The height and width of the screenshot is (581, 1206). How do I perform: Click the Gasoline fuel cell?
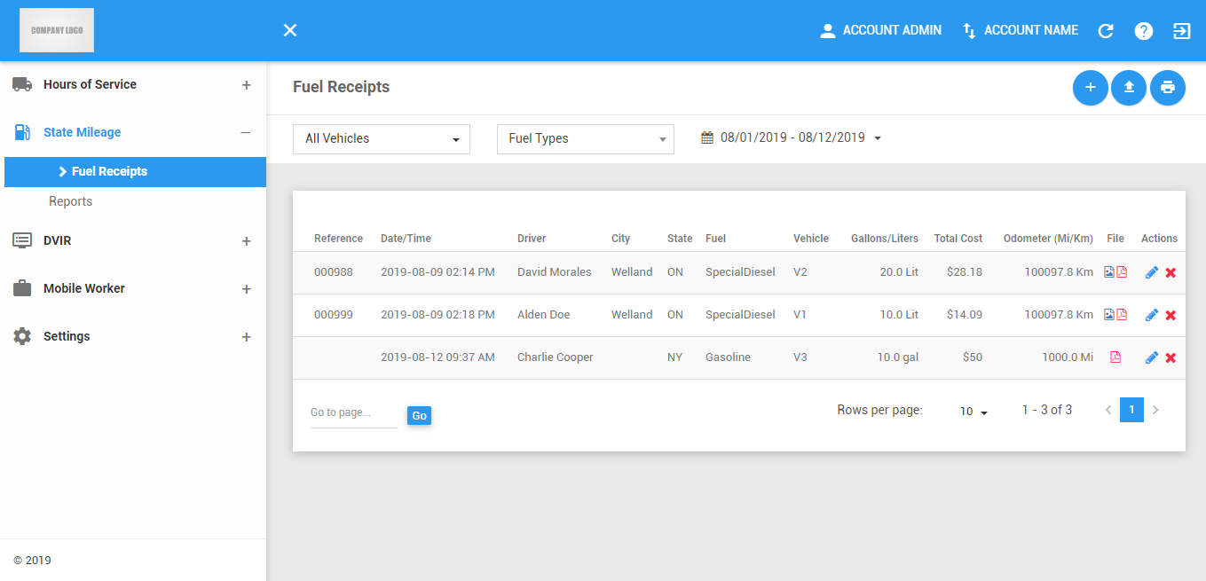pos(728,357)
